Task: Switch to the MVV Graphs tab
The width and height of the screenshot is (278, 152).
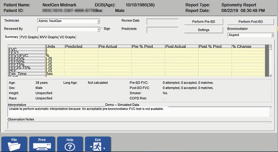Action: point(49,37)
